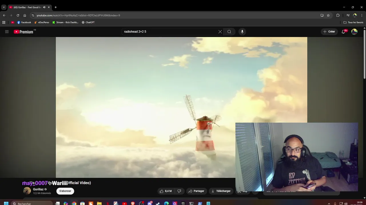The image size is (366, 205).
Task: Subscribe using S'abonner button
Action: point(65,191)
